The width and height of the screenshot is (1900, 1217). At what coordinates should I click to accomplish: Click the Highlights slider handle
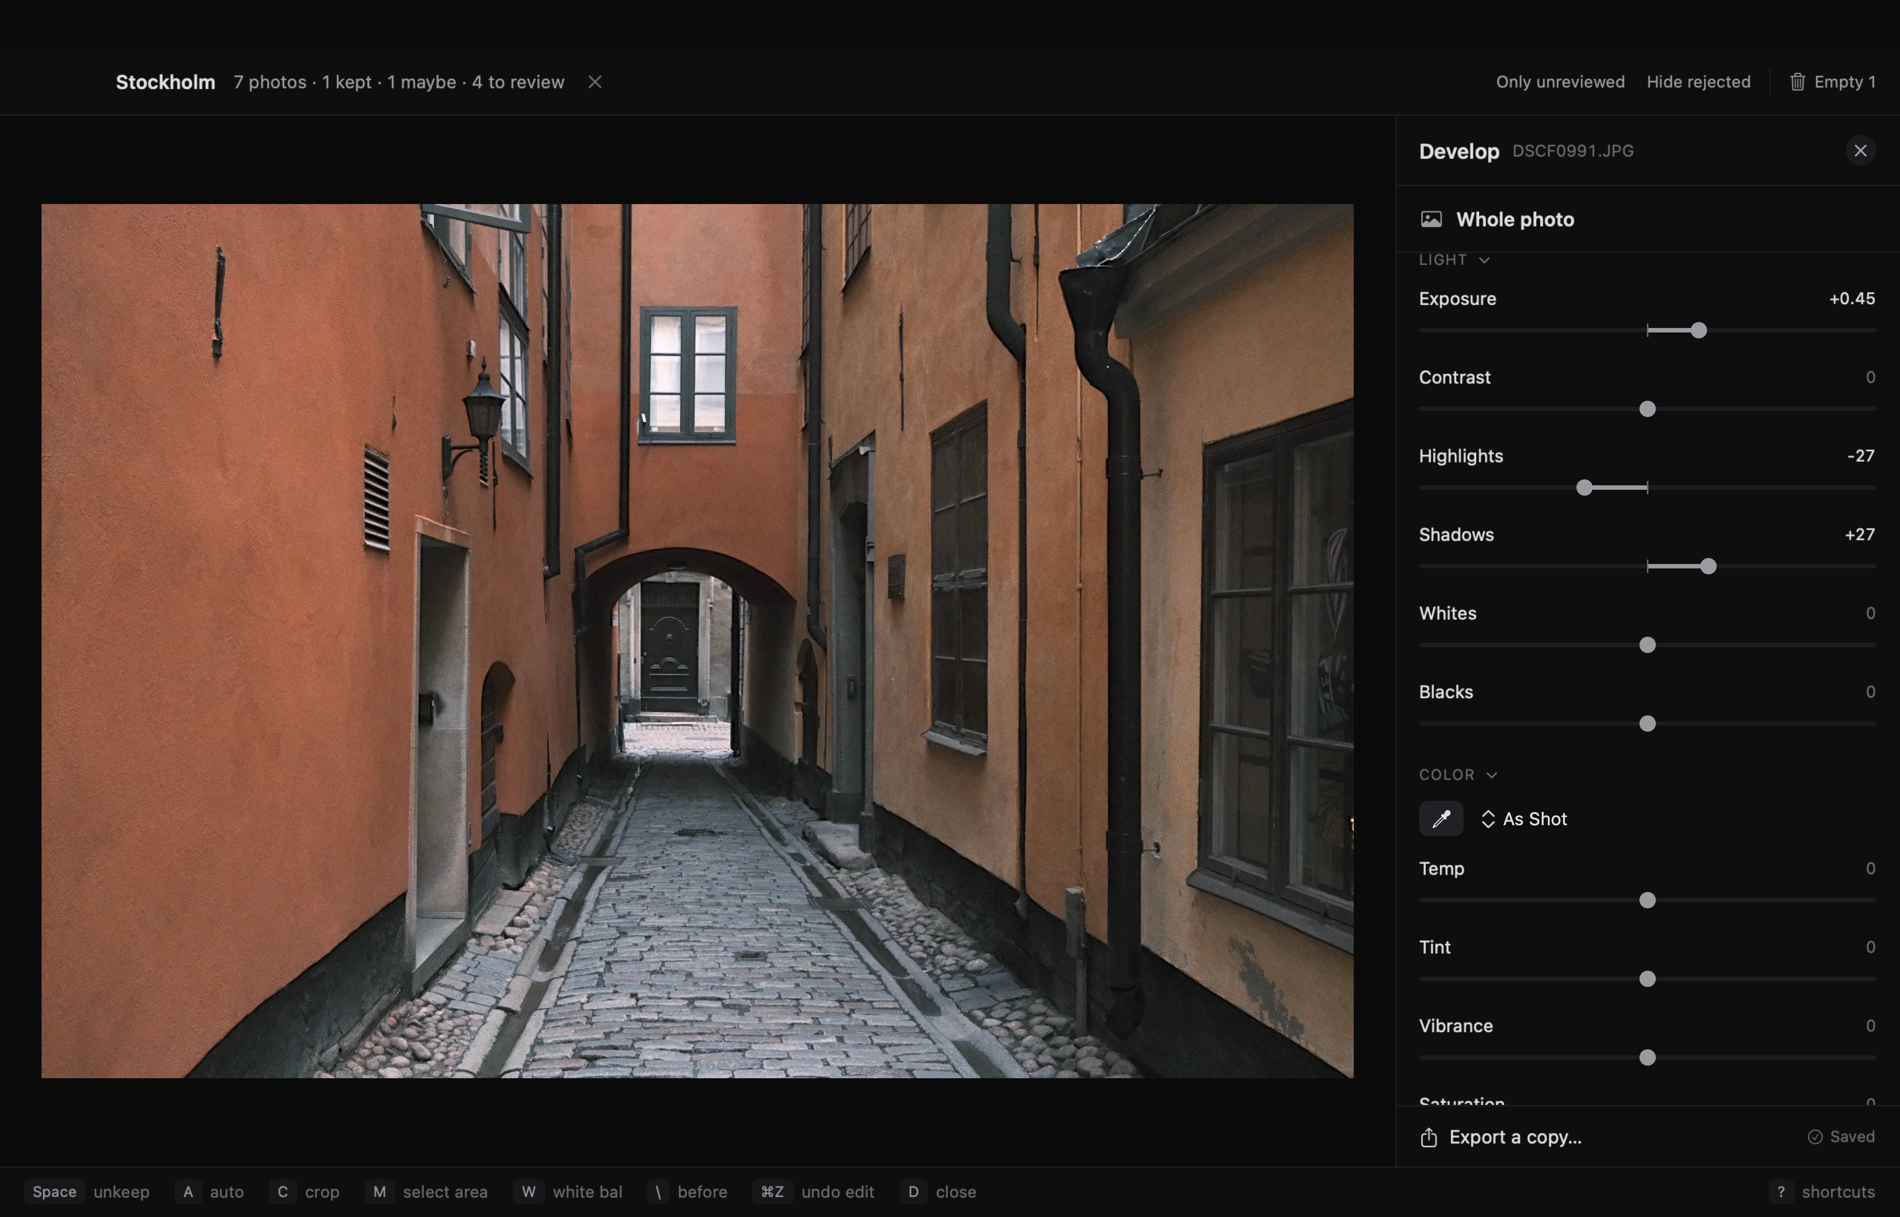1584,488
